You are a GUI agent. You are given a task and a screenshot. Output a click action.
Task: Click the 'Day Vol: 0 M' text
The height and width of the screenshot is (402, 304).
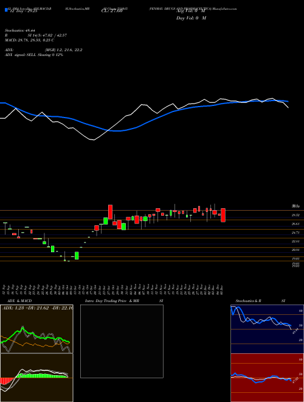click(x=191, y=18)
